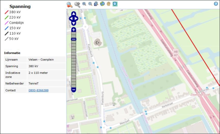
Task: Open the 0800-8366388 contact link
Action: point(38,90)
